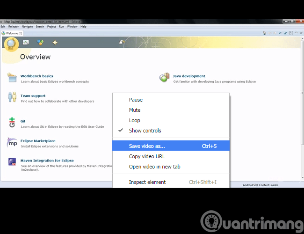Click Android SDK Content Loader status text
The width and height of the screenshot is (304, 234).
[x=260, y=185]
